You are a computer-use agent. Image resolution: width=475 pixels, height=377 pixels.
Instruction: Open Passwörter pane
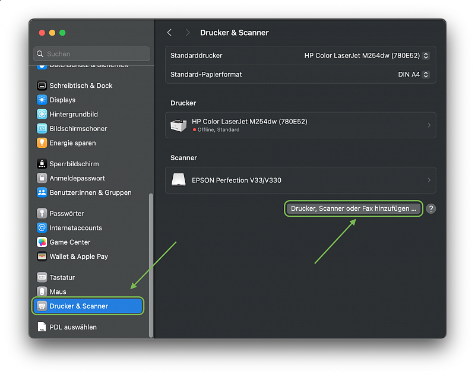88,214
